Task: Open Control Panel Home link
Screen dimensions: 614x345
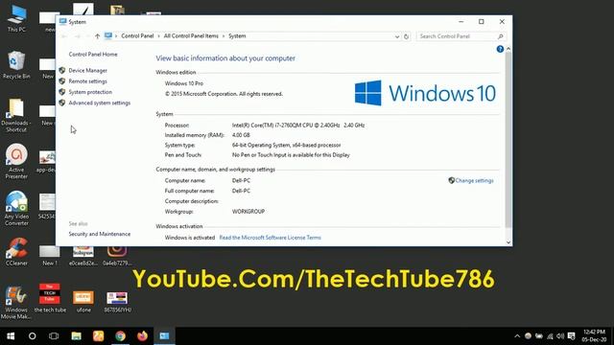Action: [93, 55]
